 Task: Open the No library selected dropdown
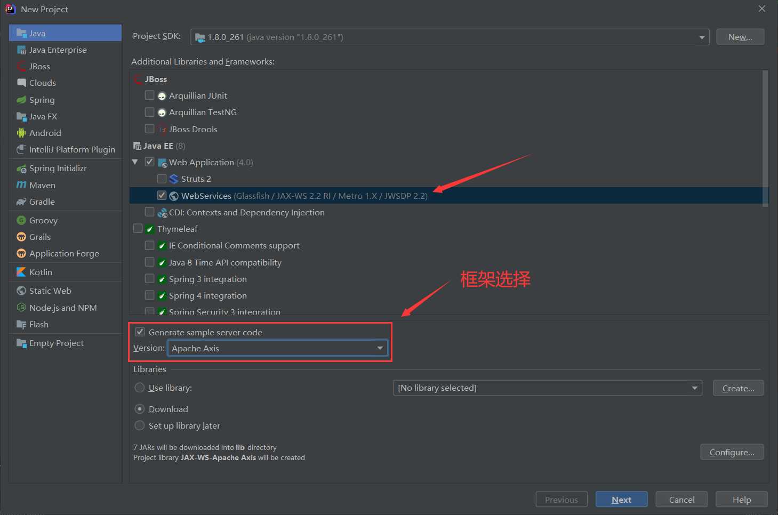pos(548,388)
